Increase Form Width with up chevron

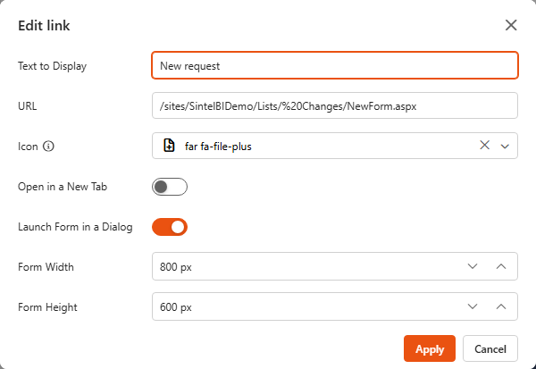click(x=501, y=266)
